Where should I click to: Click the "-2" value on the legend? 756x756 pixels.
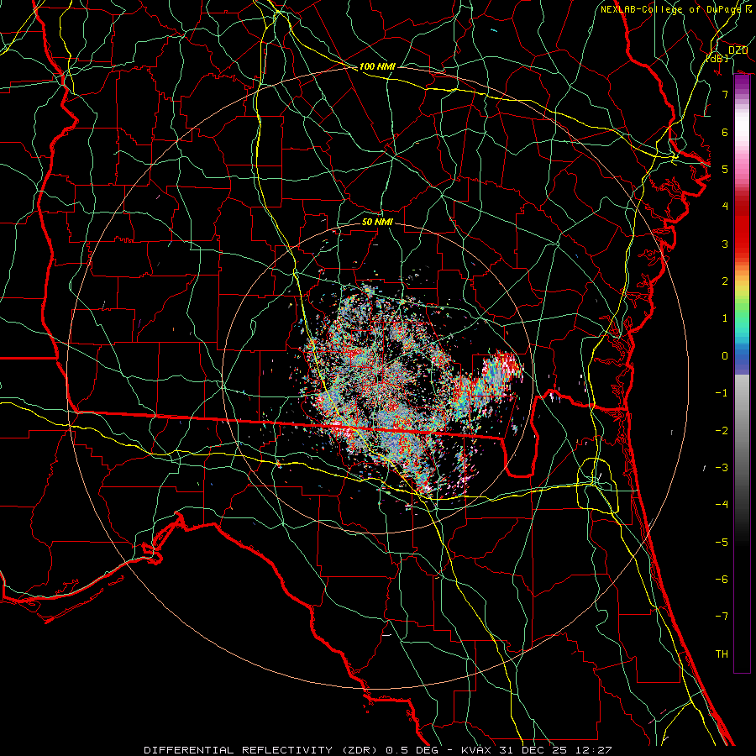[722, 431]
